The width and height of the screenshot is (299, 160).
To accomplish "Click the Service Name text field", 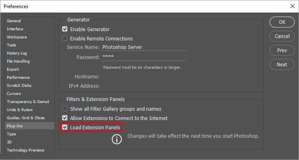I will [x=144, y=47].
